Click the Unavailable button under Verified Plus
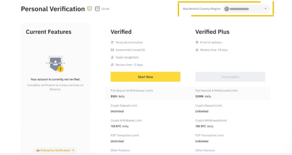The image size is (292, 155). tap(230, 77)
